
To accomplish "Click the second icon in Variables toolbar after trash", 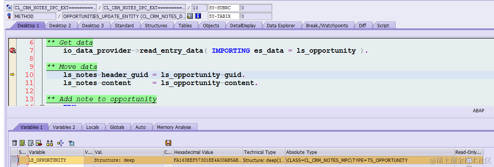I will (x=23, y=143).
